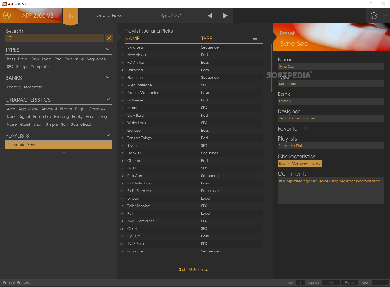Open the playlist list options menu icon
The width and height of the screenshot is (390, 287).
pyautogui.click(x=255, y=39)
